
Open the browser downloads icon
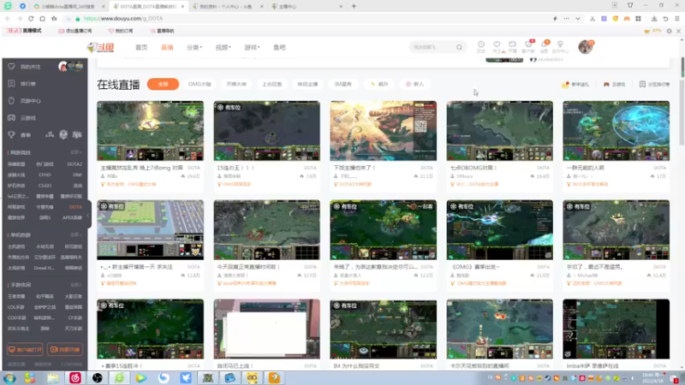[x=654, y=19]
